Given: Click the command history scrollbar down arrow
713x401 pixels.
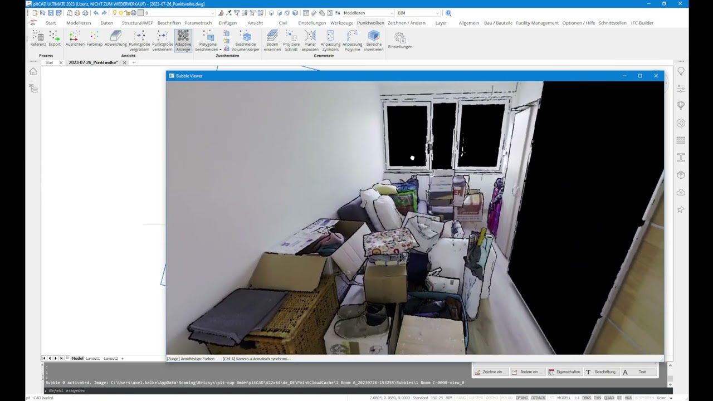Looking at the screenshot, I should (x=670, y=384).
